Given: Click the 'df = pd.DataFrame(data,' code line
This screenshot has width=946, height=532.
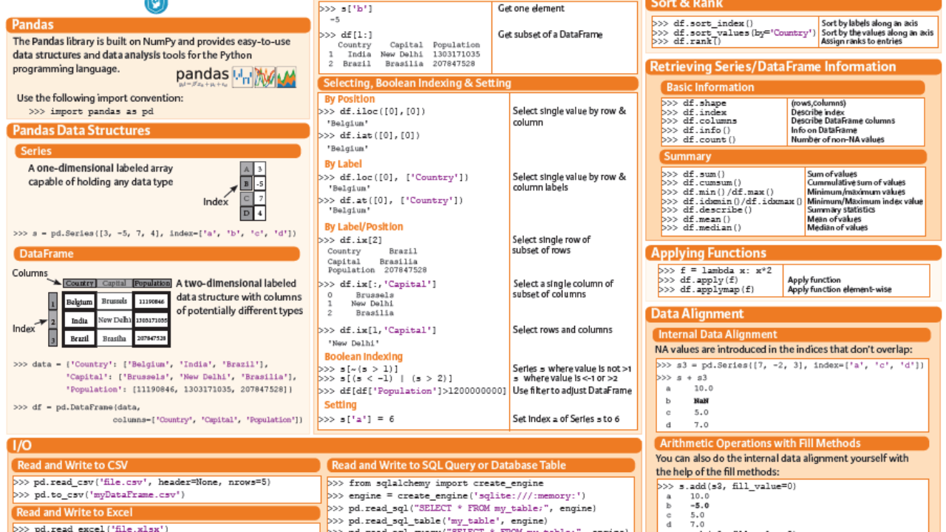Looking at the screenshot, I should pos(76,406).
